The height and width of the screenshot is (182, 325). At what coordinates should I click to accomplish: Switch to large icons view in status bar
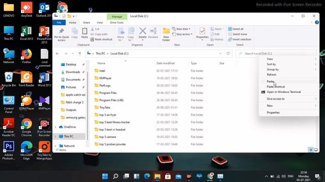click(x=316, y=150)
